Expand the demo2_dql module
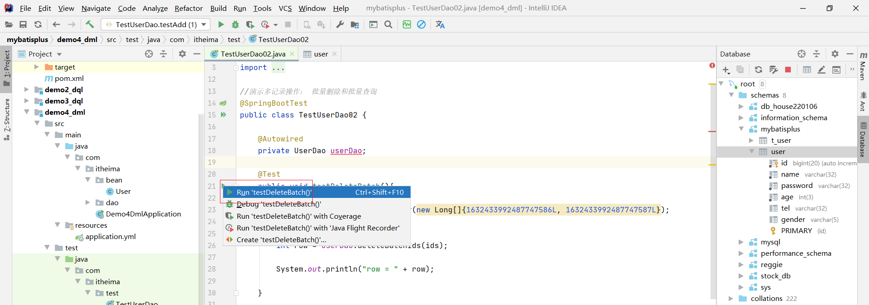This screenshot has height=305, width=869. (x=27, y=89)
